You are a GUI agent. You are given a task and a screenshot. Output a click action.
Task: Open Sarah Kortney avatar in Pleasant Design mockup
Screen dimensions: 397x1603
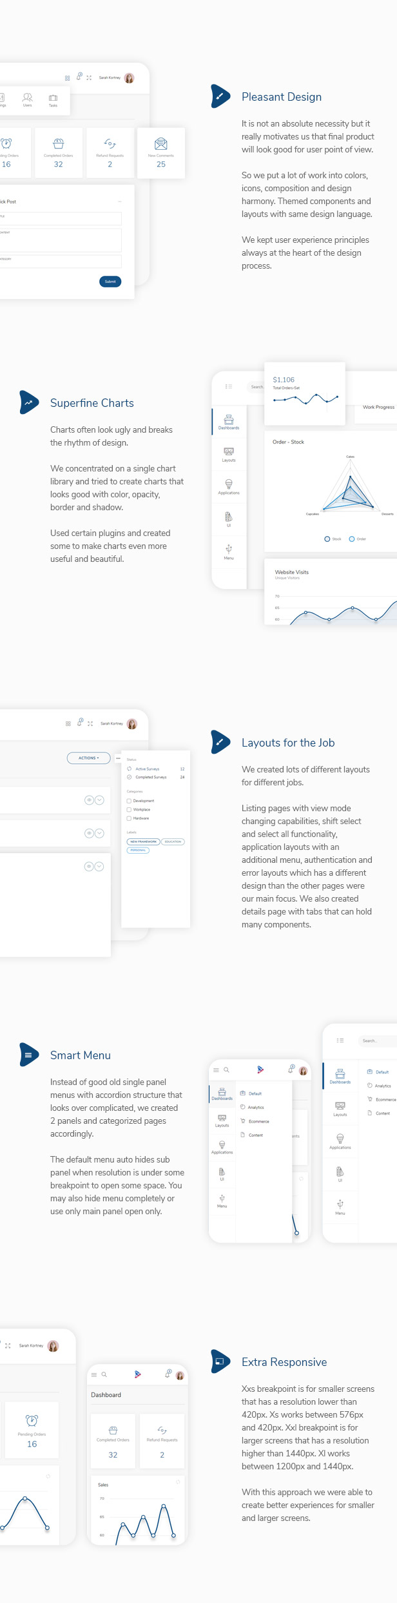pyautogui.click(x=129, y=78)
